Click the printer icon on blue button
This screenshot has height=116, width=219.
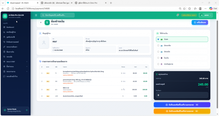167,105
